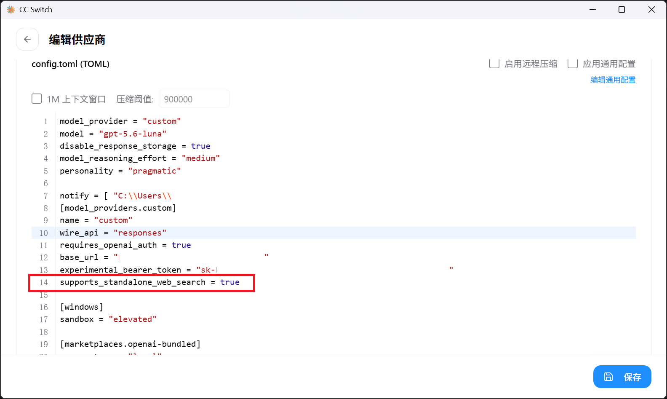Click the 编辑供应商 page title
This screenshot has width=667, height=399.
(77, 40)
